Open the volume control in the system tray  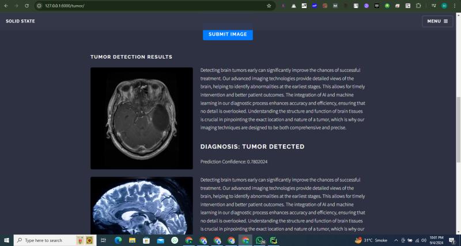click(424, 240)
